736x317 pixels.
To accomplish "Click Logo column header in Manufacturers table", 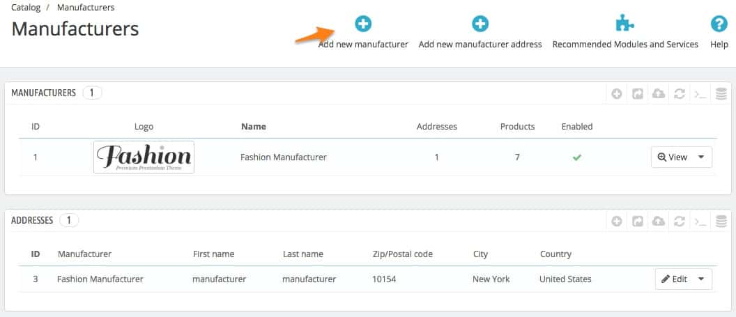I will [144, 127].
